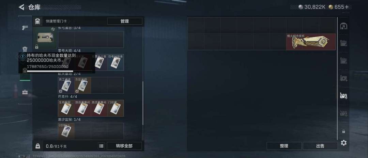Viewport: 368px width, 158px height.
Task: Click the 转移全部 transfer all button
Action: tap(124, 146)
